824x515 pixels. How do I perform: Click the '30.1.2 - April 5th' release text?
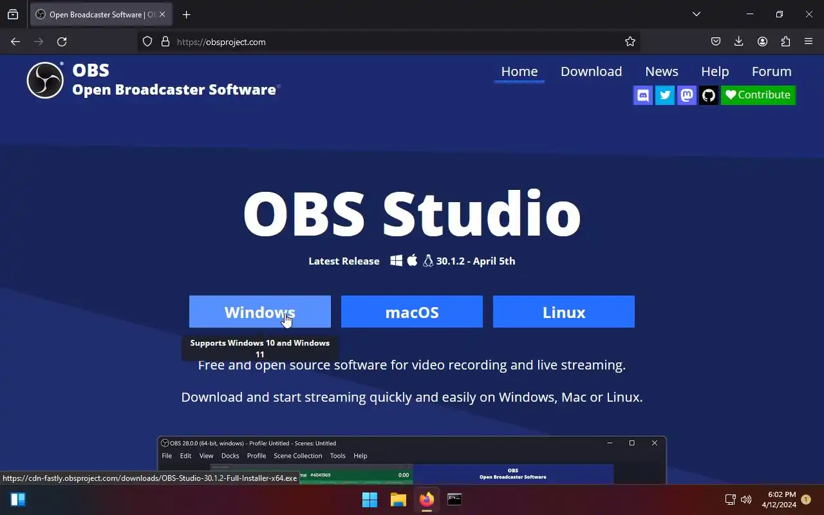pyautogui.click(x=476, y=261)
